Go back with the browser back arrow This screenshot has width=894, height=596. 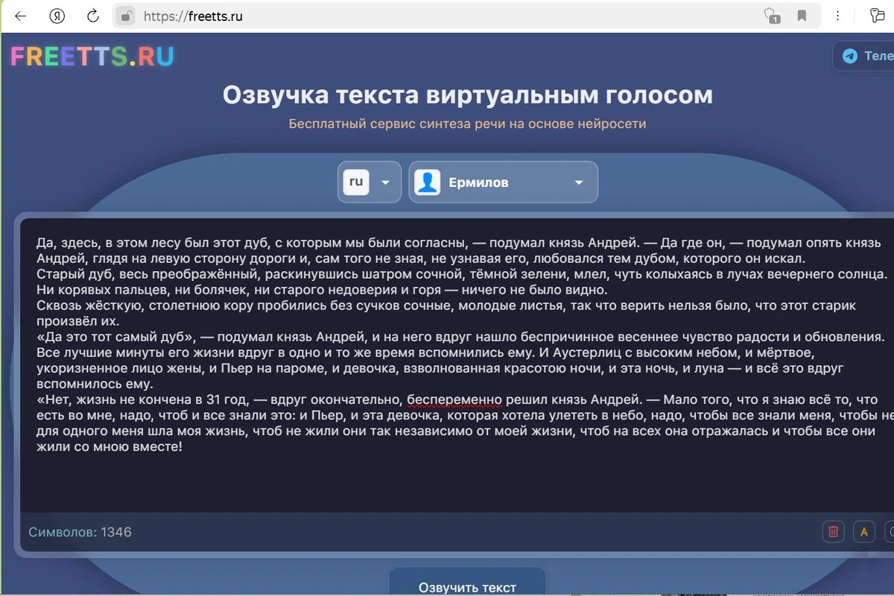[20, 16]
